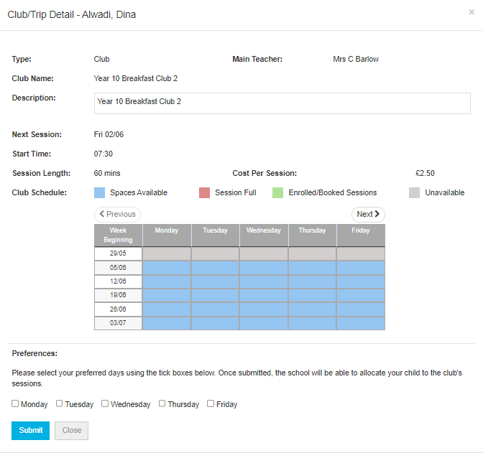Click the 29/05 week row label

point(118,253)
